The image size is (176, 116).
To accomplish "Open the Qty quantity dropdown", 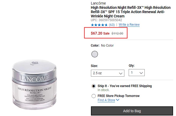I will pyautogui.click(x=137, y=73).
